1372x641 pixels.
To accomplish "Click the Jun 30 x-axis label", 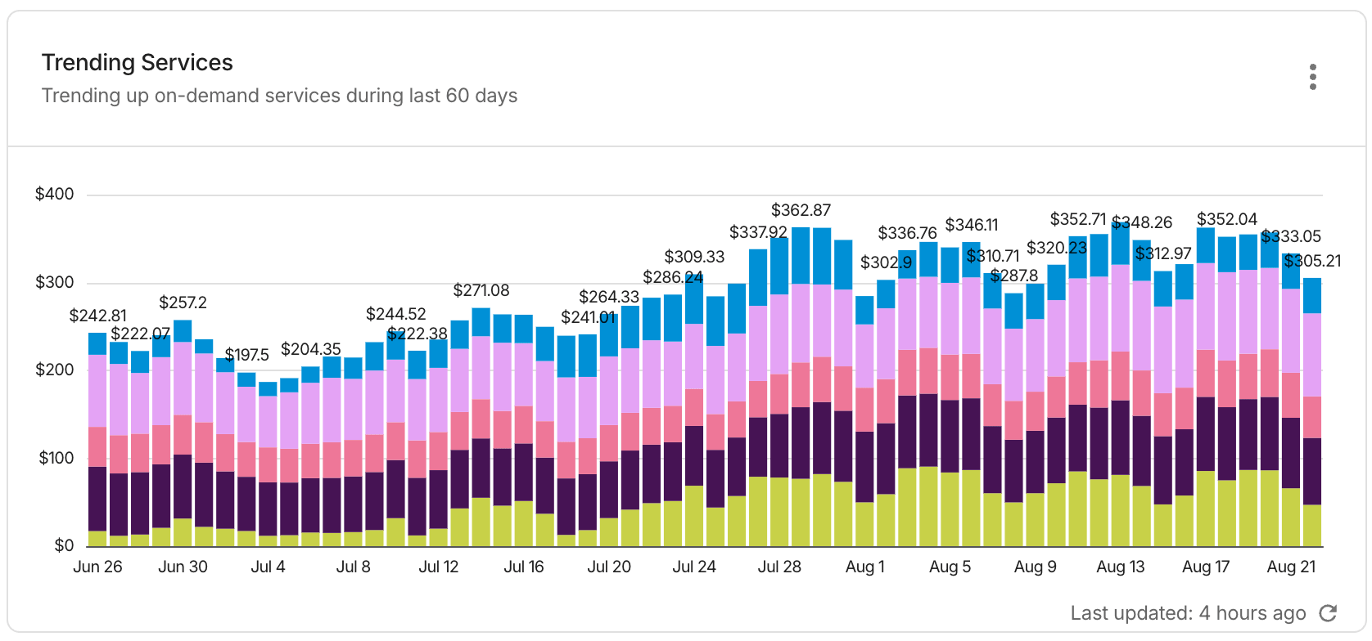I will pos(183,567).
